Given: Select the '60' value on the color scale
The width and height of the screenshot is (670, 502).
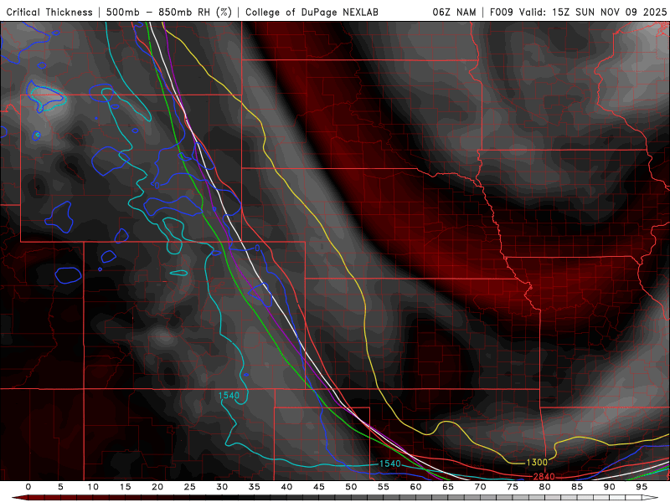Looking at the screenshot, I should [x=415, y=487].
